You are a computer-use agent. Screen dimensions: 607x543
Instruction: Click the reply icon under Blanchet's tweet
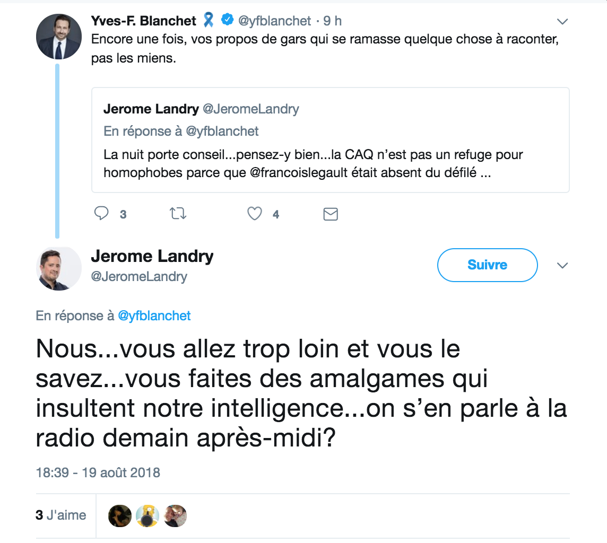click(101, 214)
